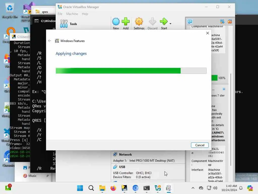Screen dimensions: 258x194
Task: Click the greyed-out Discard toolbar icon
Action: point(152,22)
